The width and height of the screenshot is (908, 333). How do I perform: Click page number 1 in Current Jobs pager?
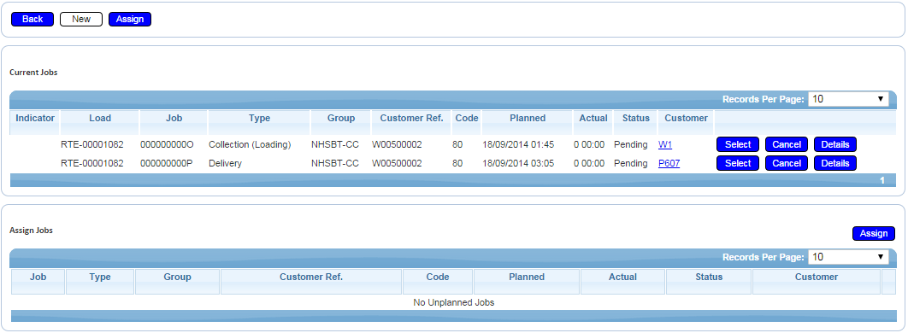882,180
